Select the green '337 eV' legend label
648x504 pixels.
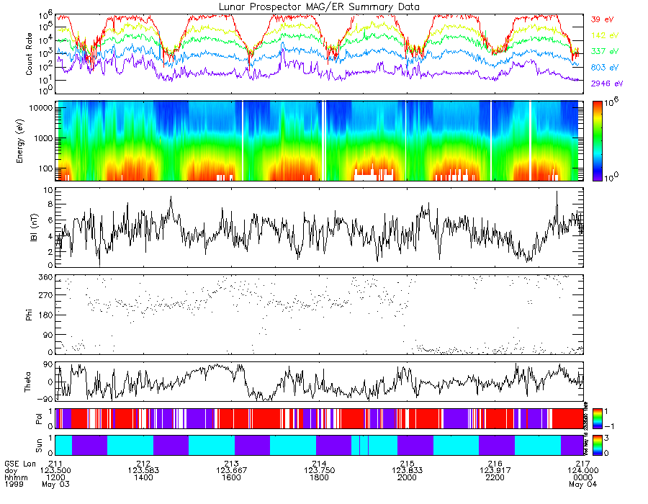pos(605,51)
